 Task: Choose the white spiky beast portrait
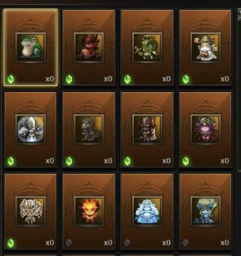coord(31,211)
